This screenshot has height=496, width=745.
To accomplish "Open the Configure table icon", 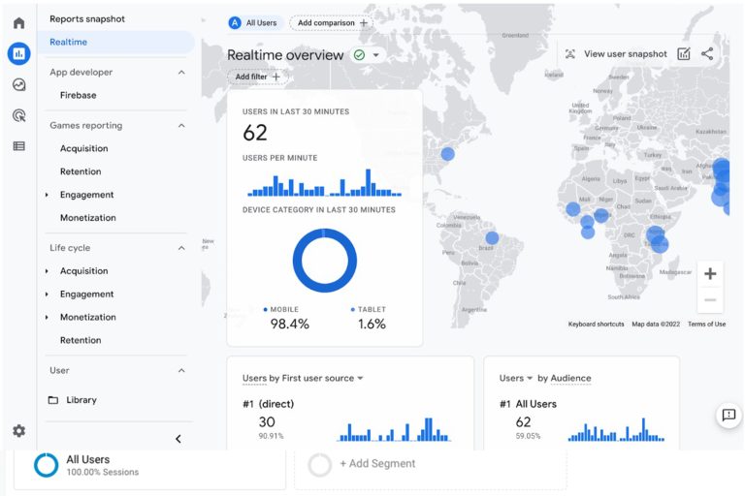I will 18,146.
